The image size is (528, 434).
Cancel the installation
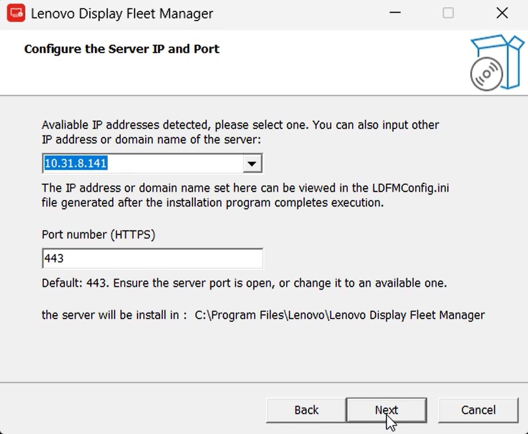(x=478, y=410)
